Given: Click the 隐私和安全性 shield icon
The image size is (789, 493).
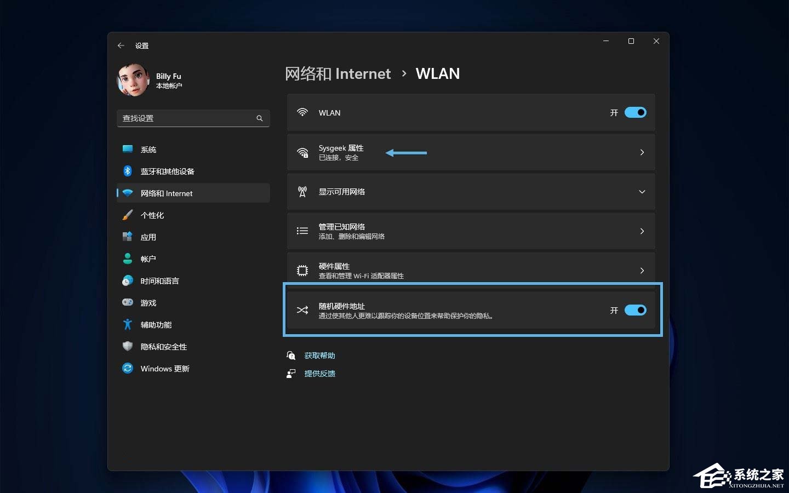Looking at the screenshot, I should pos(127,346).
